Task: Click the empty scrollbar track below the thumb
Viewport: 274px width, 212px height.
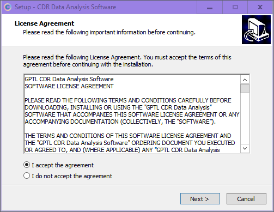Action: click(x=245, y=119)
